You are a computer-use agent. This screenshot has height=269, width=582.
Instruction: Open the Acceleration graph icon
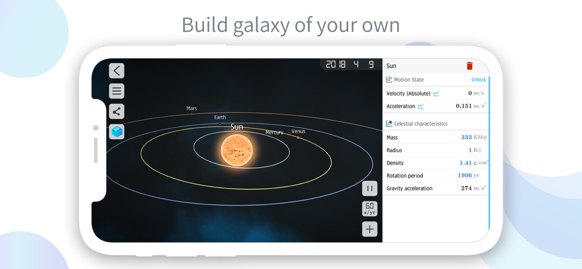click(421, 106)
